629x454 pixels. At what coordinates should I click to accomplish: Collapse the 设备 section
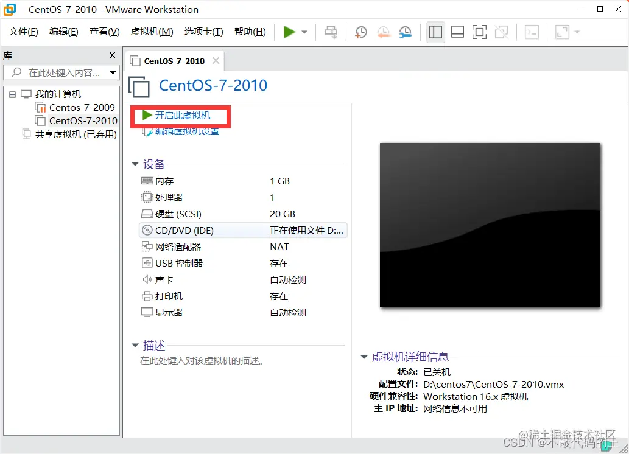tap(135, 164)
